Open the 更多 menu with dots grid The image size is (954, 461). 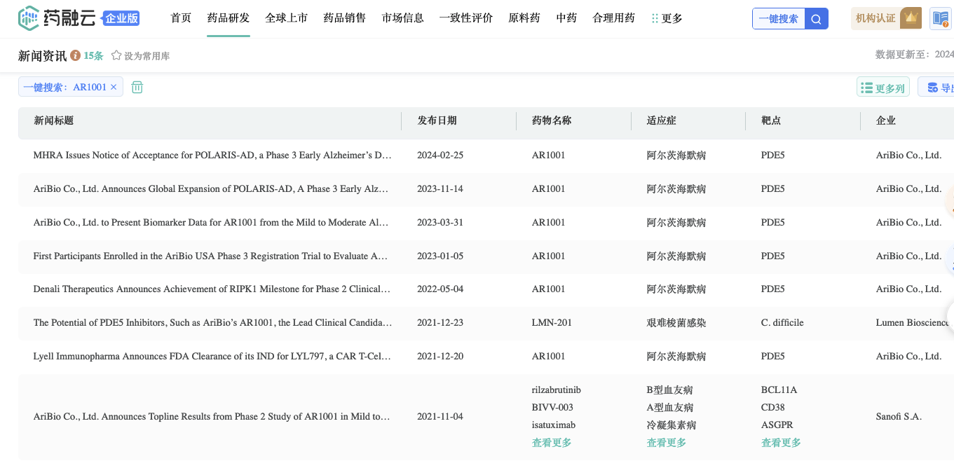coord(667,18)
